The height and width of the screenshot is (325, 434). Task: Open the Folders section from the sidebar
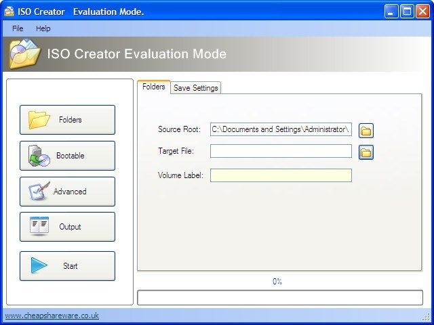click(x=67, y=120)
